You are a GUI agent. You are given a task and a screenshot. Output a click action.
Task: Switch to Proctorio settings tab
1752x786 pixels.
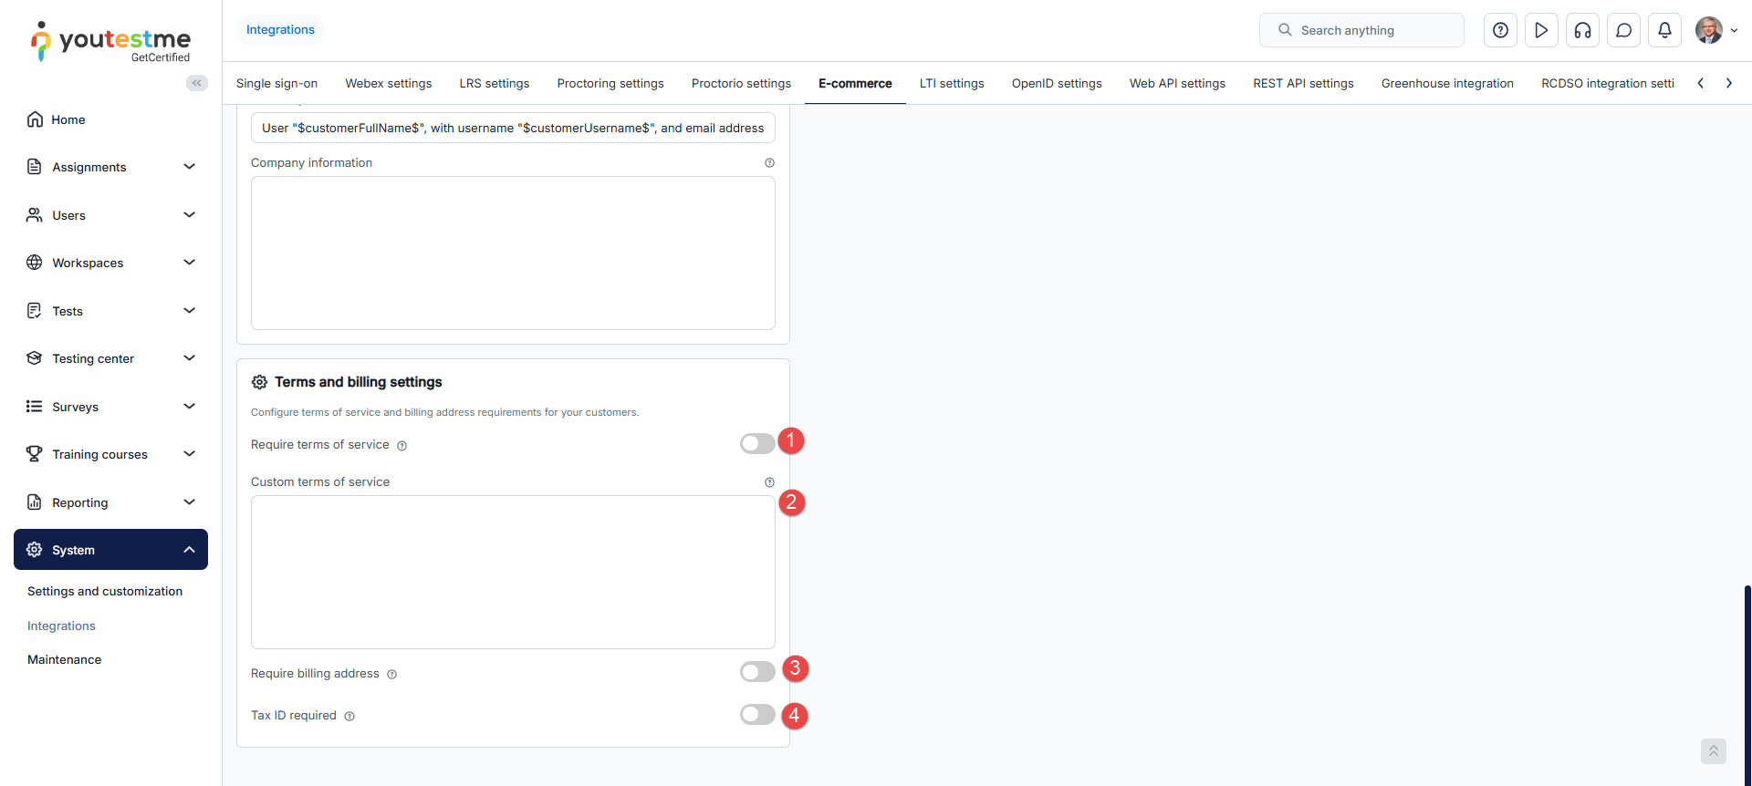tap(741, 83)
